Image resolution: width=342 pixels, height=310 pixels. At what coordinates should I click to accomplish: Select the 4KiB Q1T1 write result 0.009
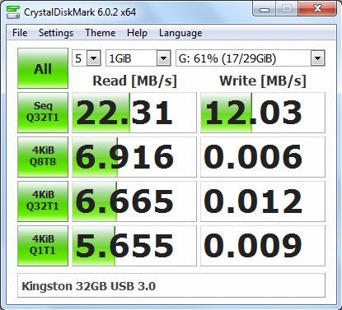click(x=263, y=246)
